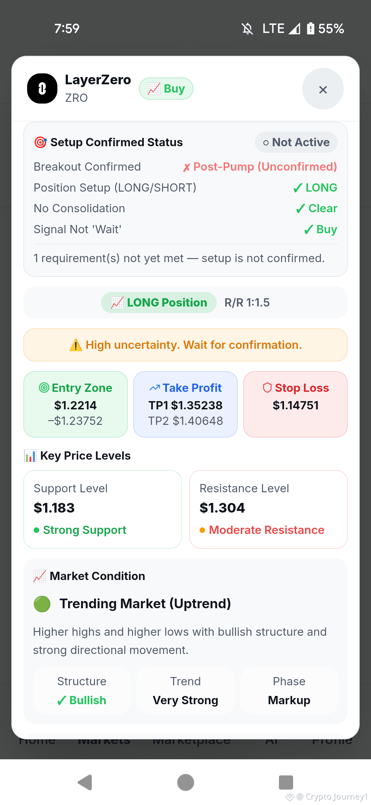This screenshot has width=371, height=805.
Task: Tap the bar chart icon beside Key Price Levels
Action: coord(30,456)
